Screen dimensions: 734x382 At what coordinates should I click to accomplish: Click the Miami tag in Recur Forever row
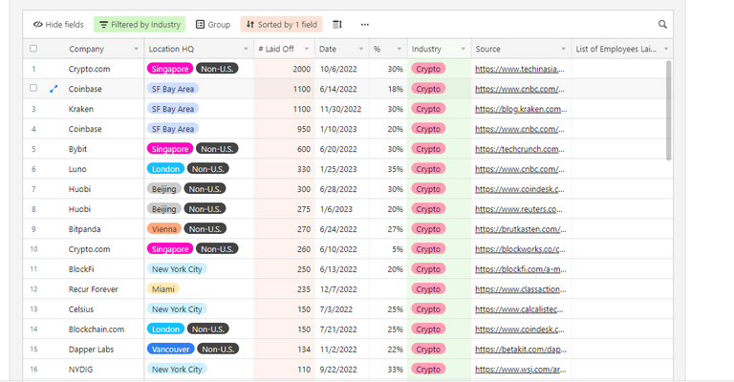click(162, 289)
